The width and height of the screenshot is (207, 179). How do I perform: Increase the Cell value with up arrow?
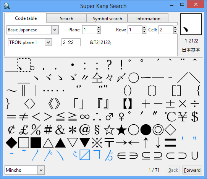click(x=175, y=28)
